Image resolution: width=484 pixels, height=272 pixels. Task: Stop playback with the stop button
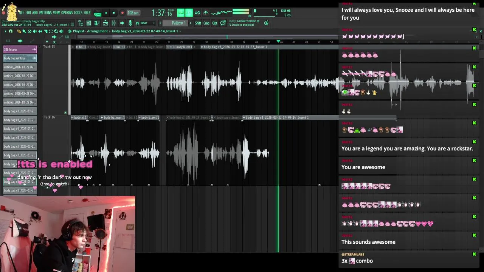click(113, 12)
